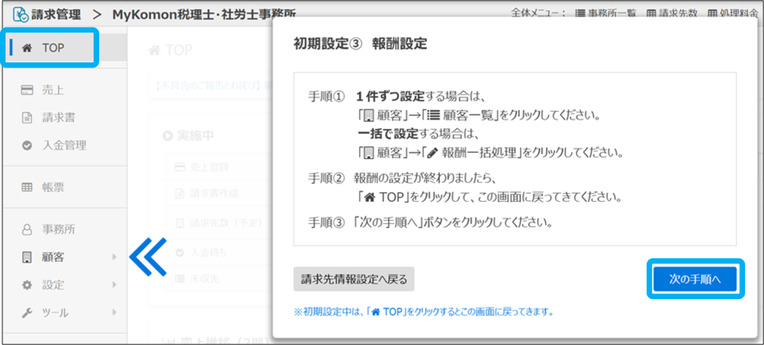Click 請求先情報設定へ戻る button

click(x=353, y=279)
